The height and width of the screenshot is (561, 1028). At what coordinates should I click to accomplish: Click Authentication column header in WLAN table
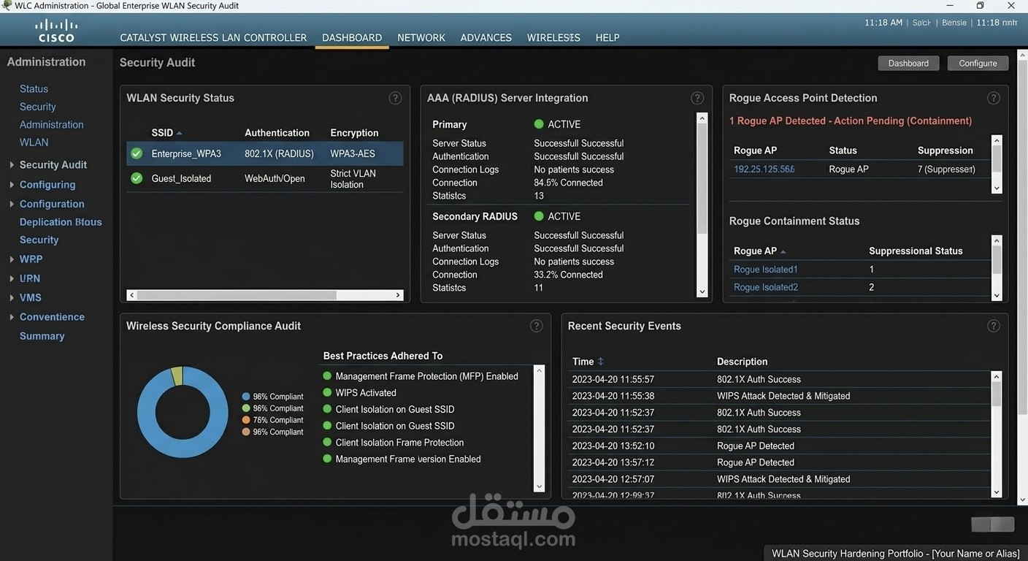[277, 133]
